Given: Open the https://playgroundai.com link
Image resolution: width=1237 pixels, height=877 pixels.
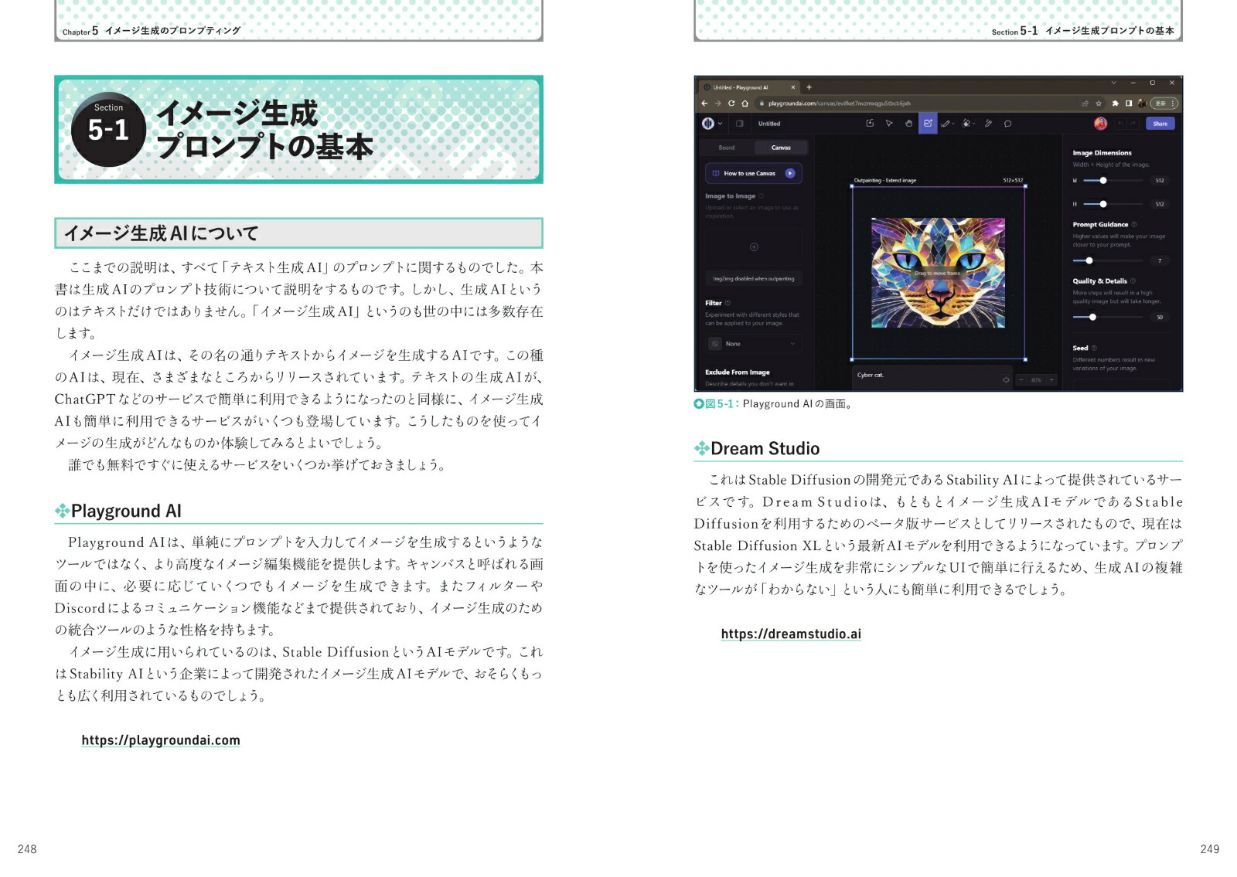Looking at the screenshot, I should pos(161,740).
